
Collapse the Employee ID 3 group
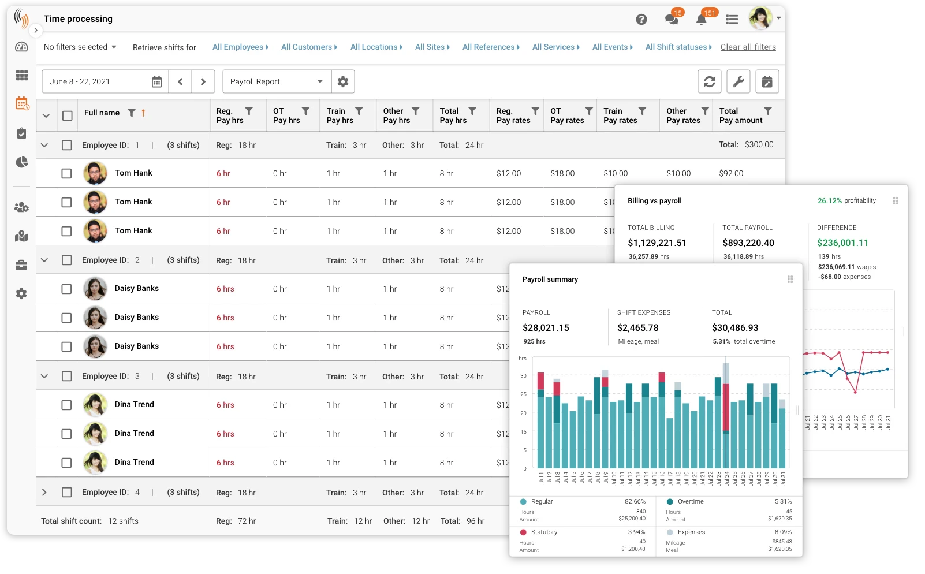(x=44, y=376)
